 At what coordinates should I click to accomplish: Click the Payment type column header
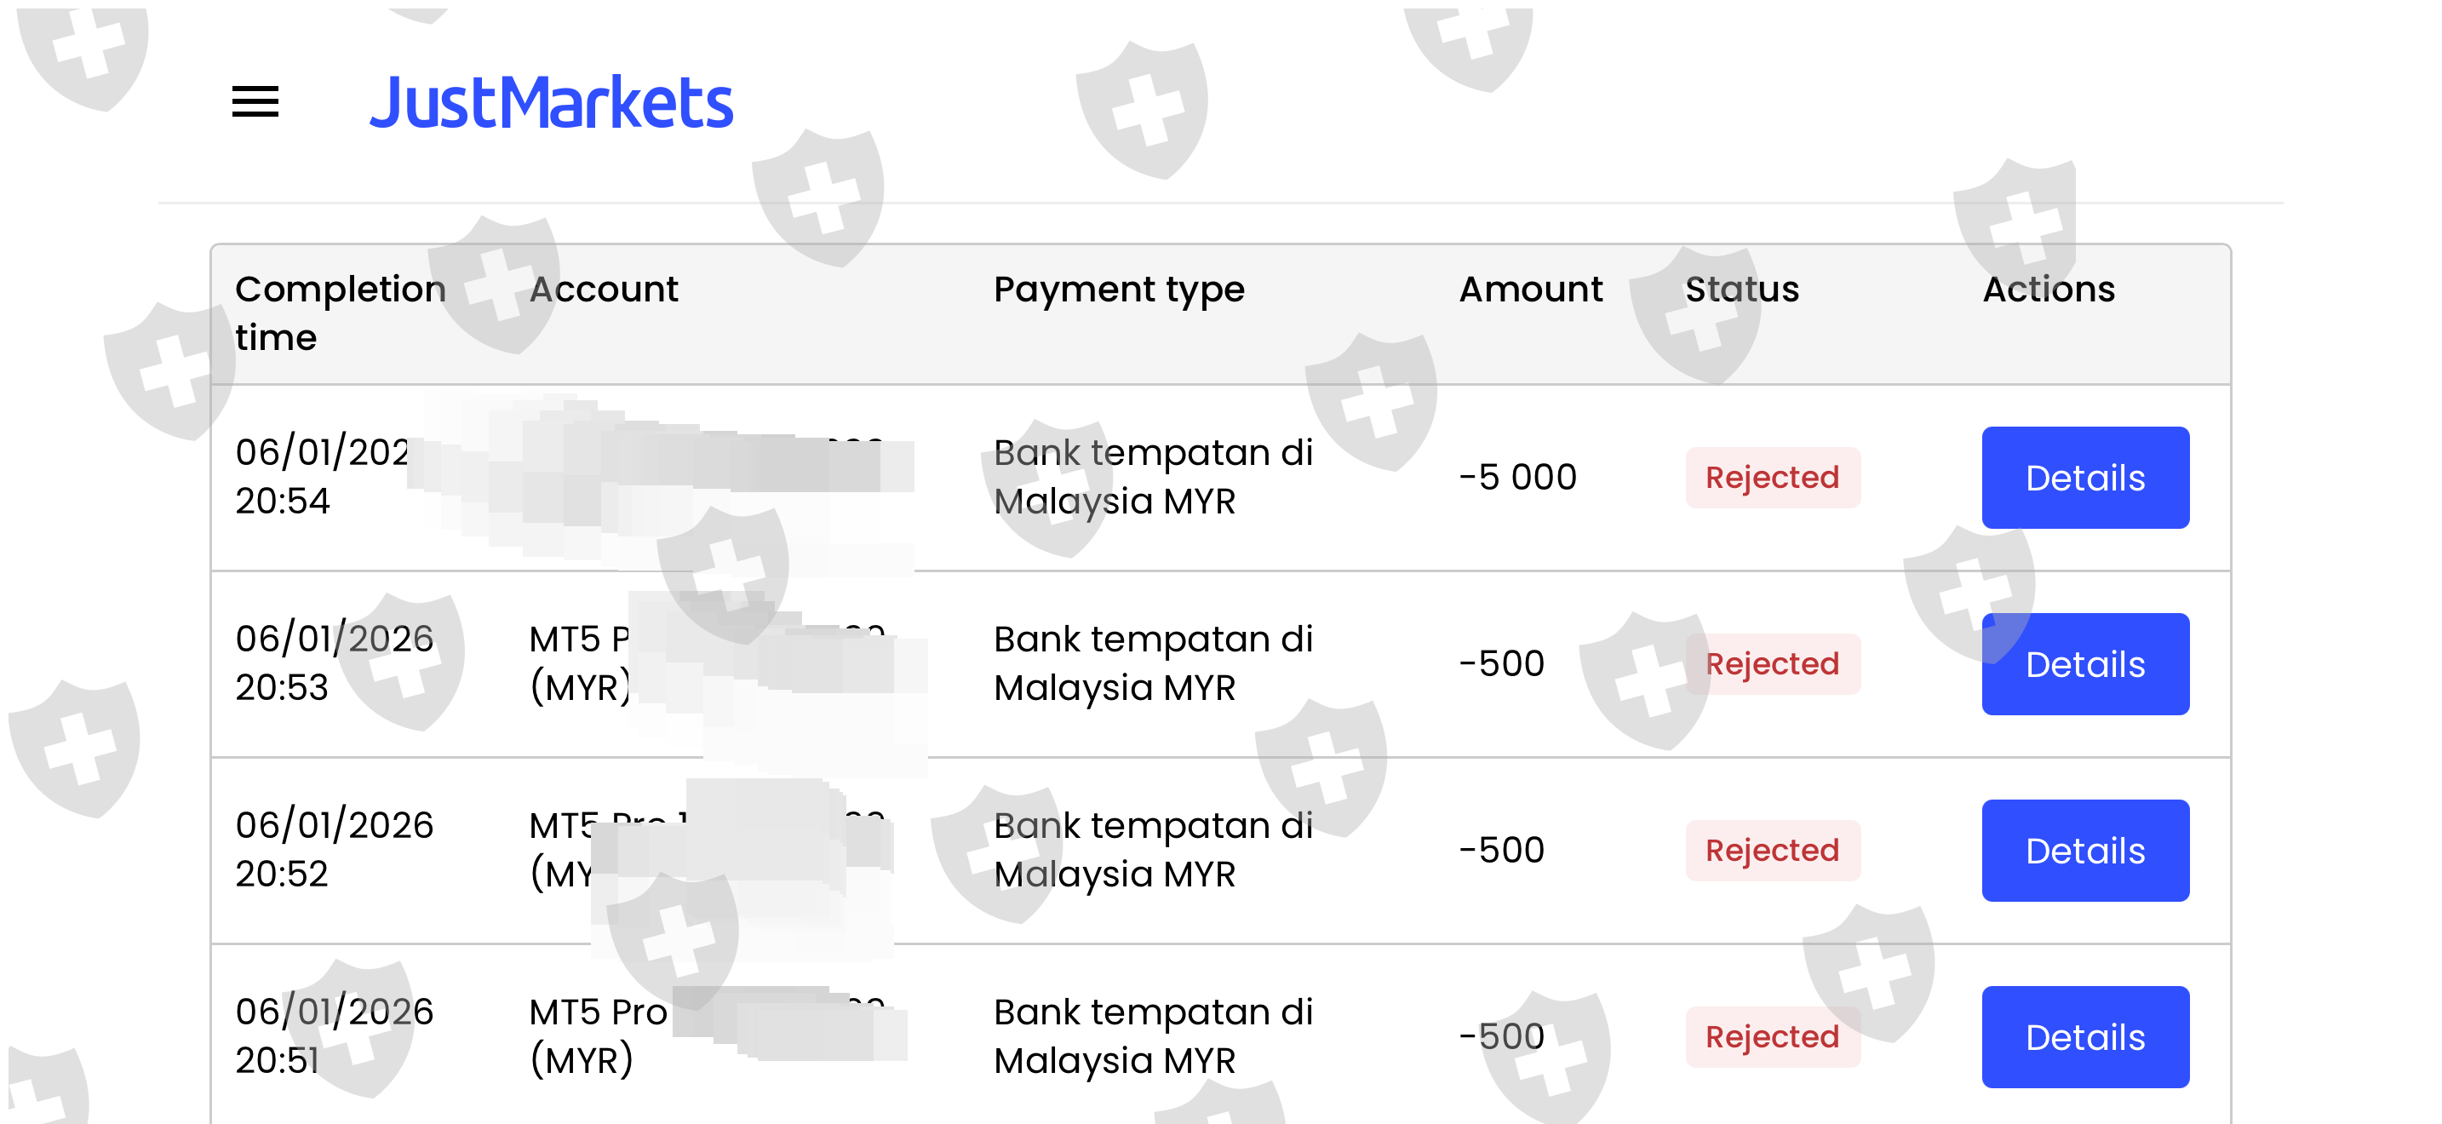pos(1119,290)
